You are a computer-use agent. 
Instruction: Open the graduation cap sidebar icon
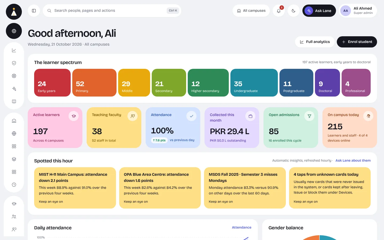(x=14, y=204)
